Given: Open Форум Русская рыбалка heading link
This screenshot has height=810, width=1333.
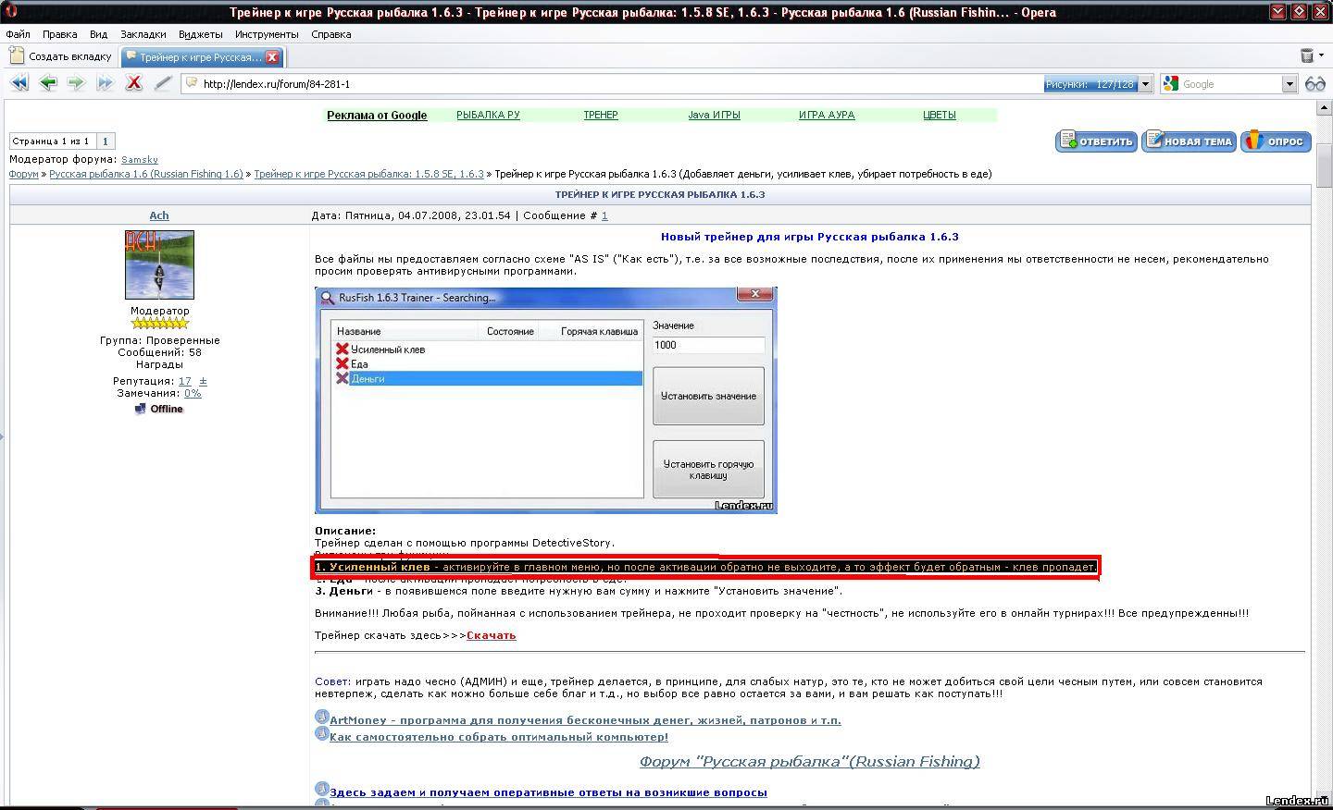Looking at the screenshot, I should click(x=809, y=762).
